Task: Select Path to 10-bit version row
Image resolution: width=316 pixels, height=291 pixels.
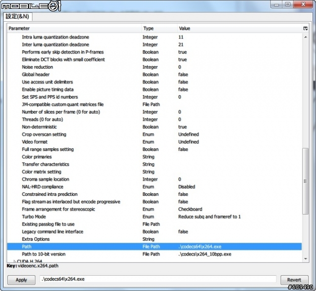Action: point(155,254)
